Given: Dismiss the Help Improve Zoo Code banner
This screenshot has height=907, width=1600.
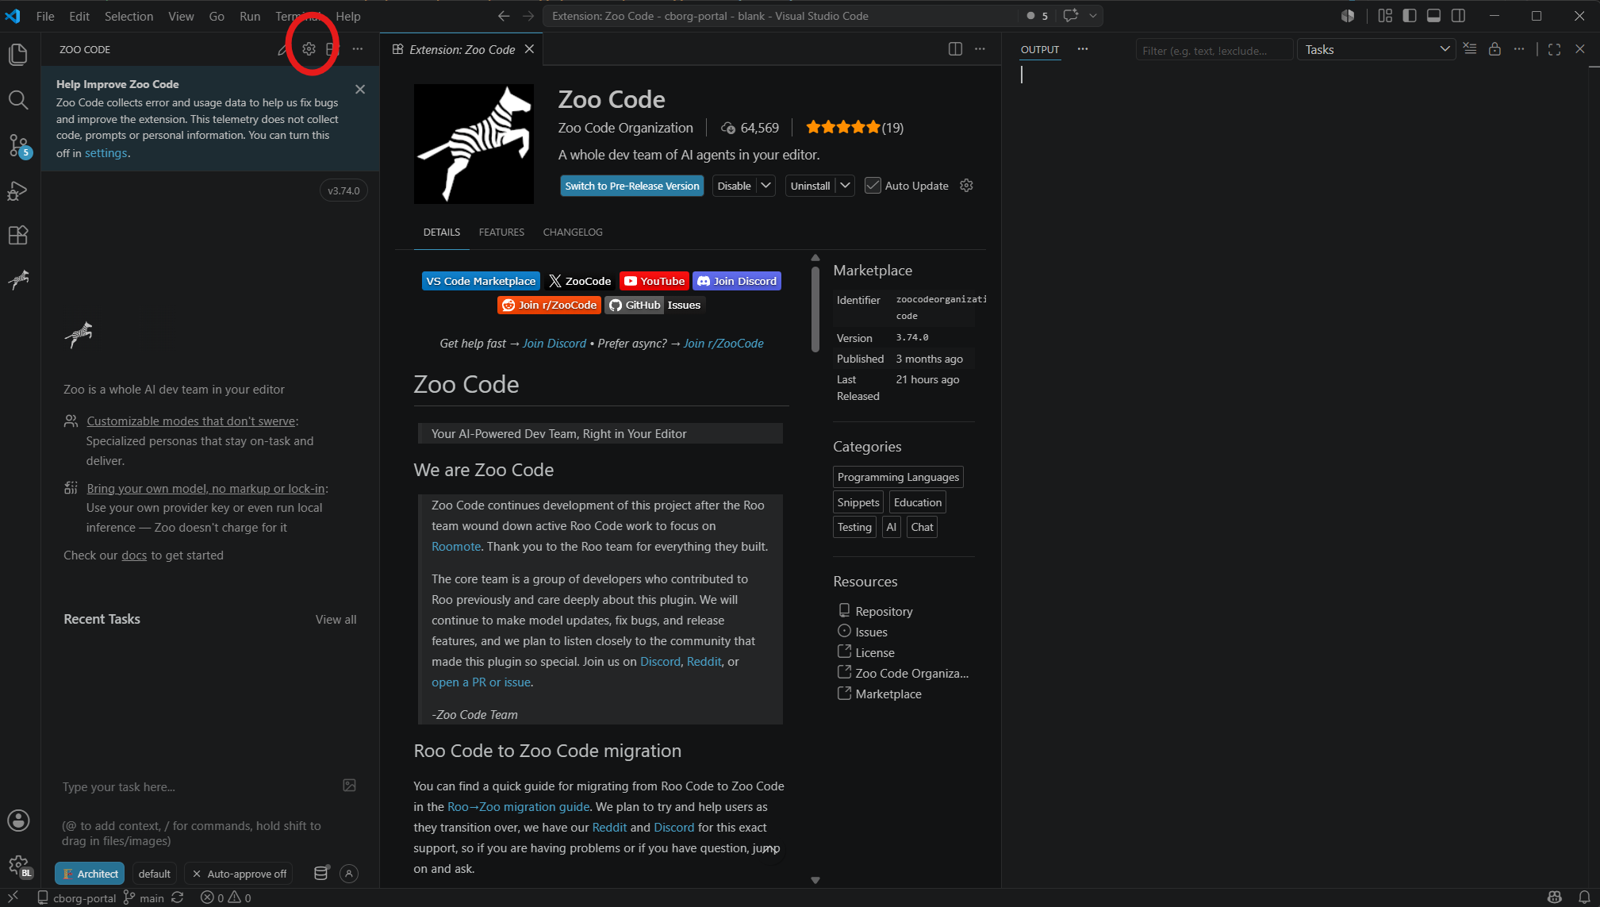Looking at the screenshot, I should (360, 90).
